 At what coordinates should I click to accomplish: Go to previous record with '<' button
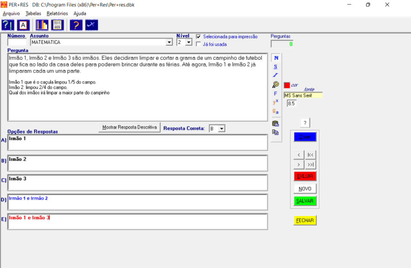pos(299,155)
